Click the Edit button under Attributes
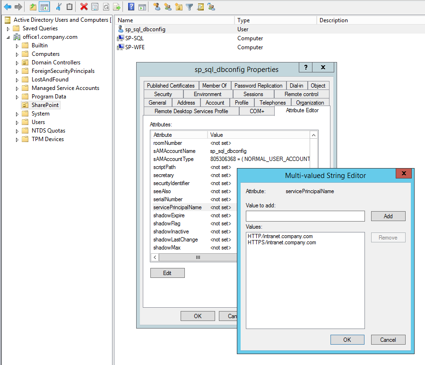 point(167,273)
